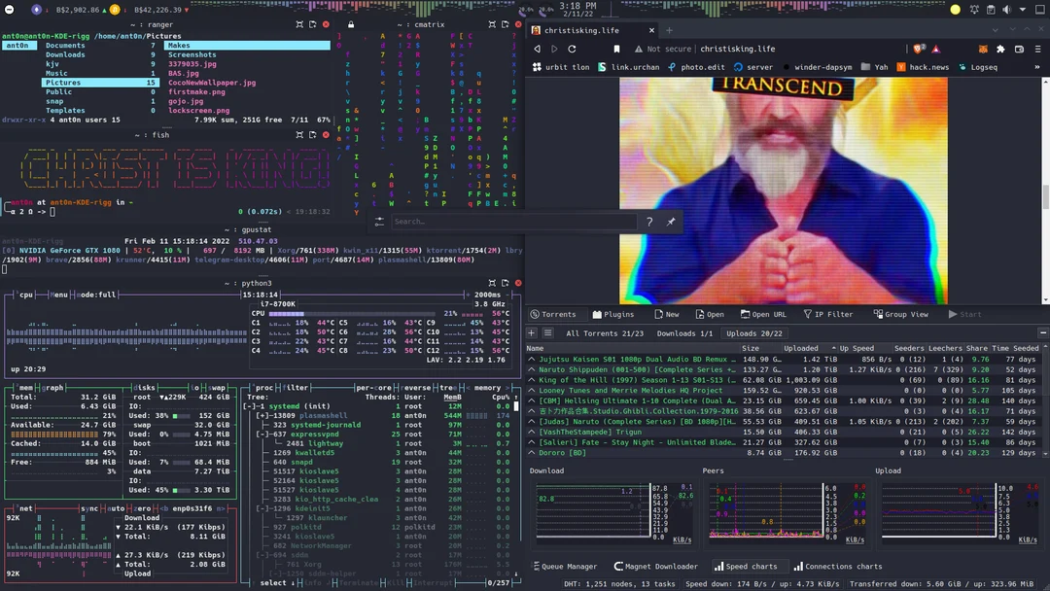Open the browser extensions puzzle icon
The image size is (1050, 591).
click(x=1000, y=49)
